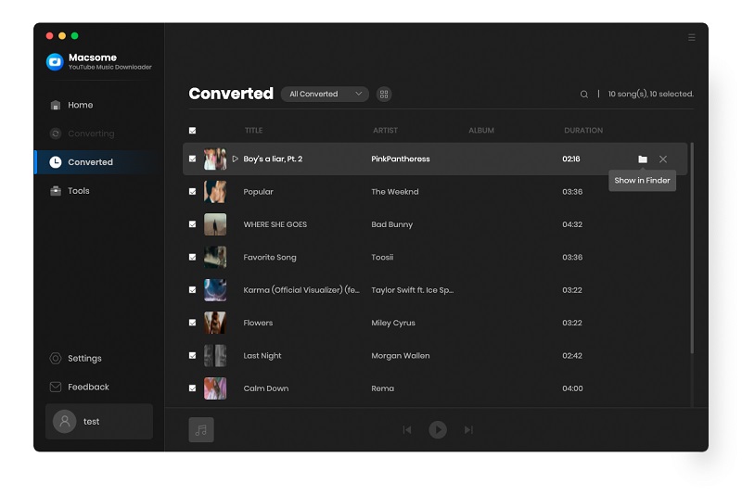This screenshot has width=742, height=496.
Task: Skip to next track
Action: pyautogui.click(x=468, y=430)
